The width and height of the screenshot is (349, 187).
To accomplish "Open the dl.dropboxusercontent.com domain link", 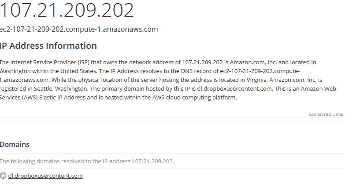I will click(x=45, y=176).
